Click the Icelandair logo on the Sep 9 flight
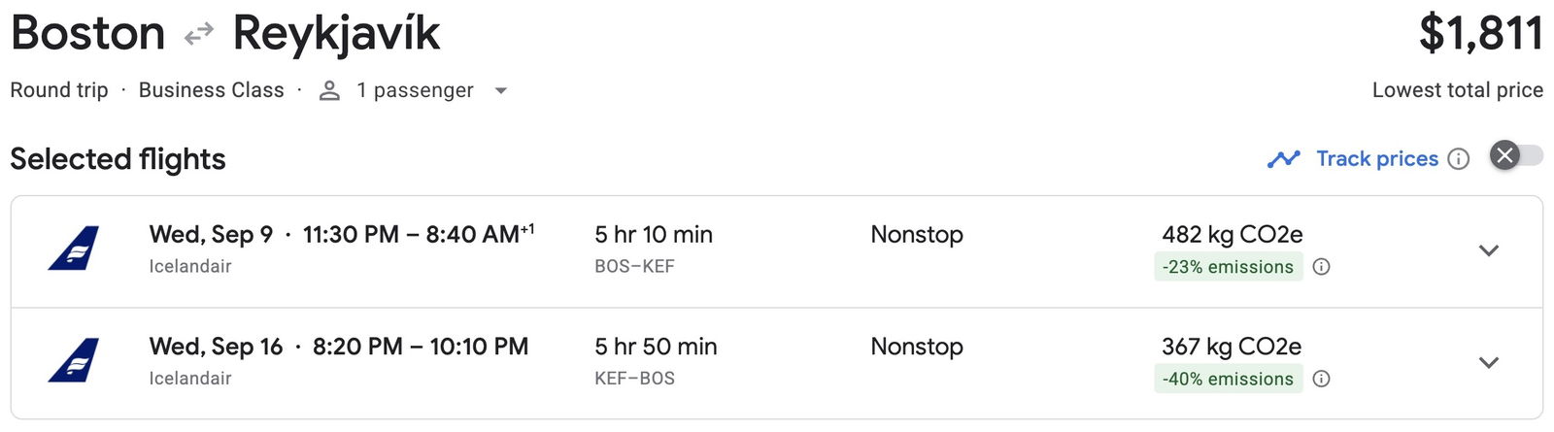This screenshot has width=1554, height=432. coord(74,249)
